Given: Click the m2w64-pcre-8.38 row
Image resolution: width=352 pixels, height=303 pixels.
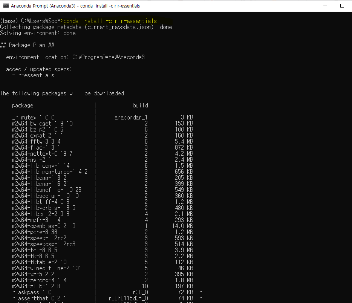Looking at the screenshot, I should (103, 232).
